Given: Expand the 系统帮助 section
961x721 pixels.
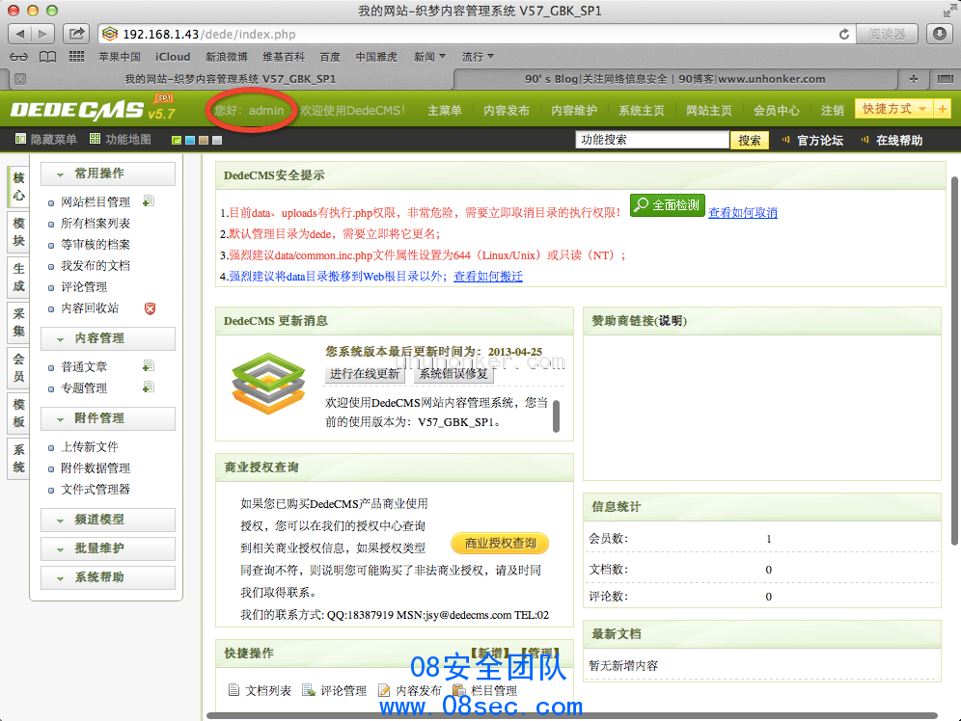Looking at the screenshot, I should click(108, 577).
